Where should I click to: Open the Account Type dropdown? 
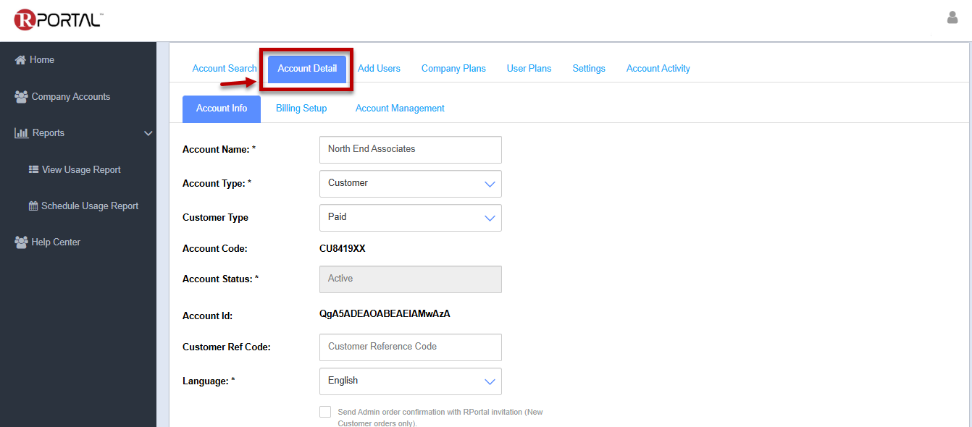[x=410, y=184]
